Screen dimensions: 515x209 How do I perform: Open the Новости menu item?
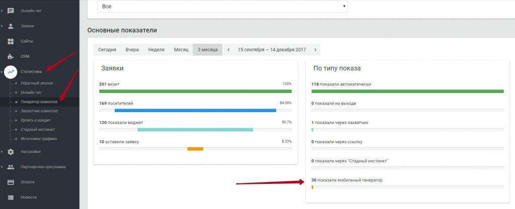(29, 197)
